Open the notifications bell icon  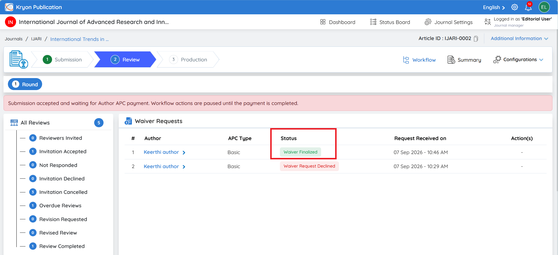528,7
